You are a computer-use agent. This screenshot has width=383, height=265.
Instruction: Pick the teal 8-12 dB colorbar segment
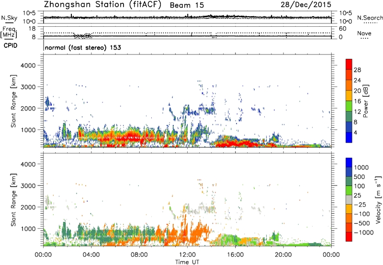[349, 117]
